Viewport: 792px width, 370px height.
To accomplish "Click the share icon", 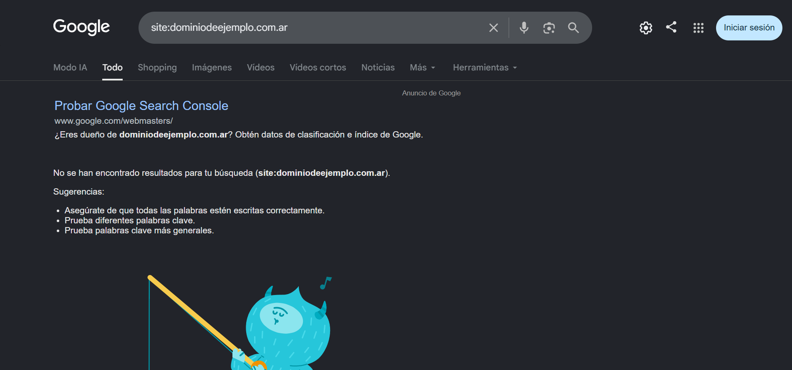I will 671,27.
